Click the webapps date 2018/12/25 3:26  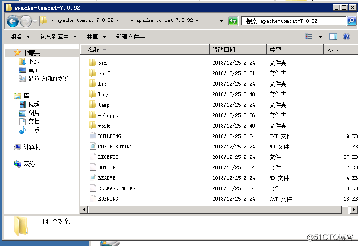click(x=233, y=115)
